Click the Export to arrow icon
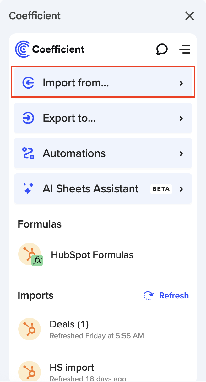 coord(28,119)
